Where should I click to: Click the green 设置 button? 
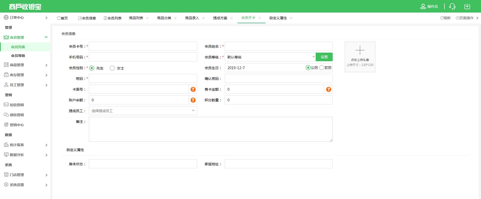[x=324, y=57]
